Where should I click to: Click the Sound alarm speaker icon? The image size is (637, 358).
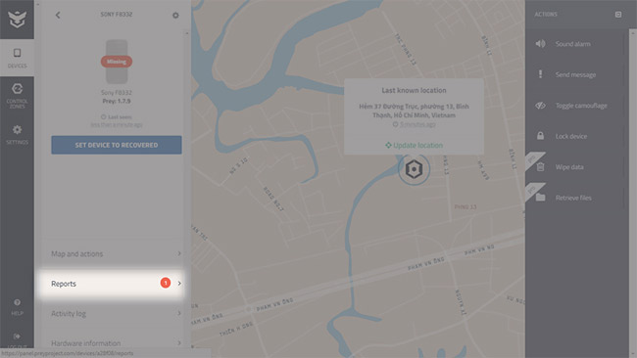coord(540,43)
